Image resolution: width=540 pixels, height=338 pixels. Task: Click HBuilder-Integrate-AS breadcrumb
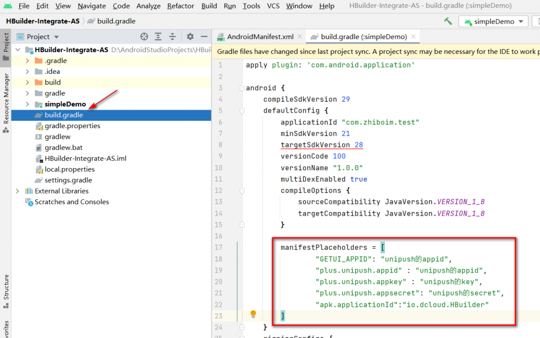coord(43,21)
